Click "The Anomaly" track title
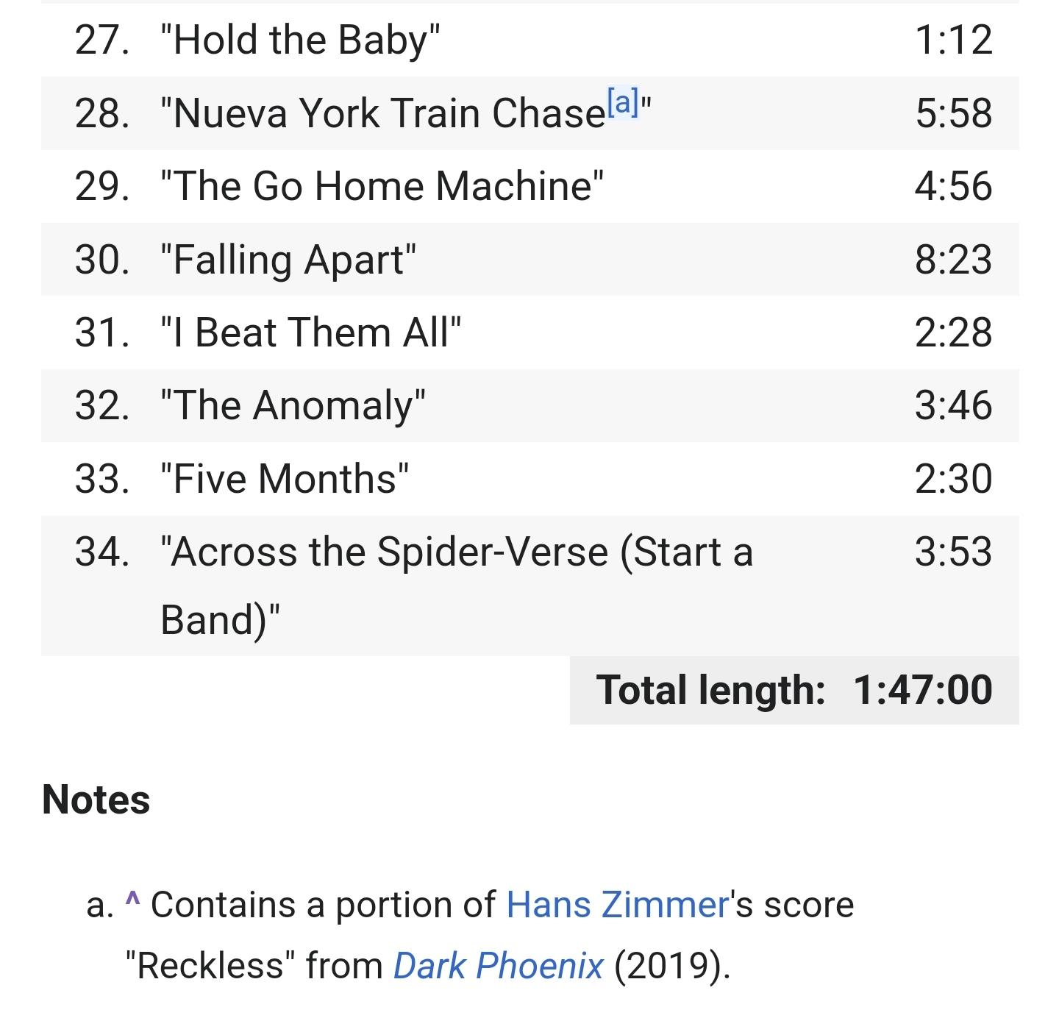 [293, 406]
